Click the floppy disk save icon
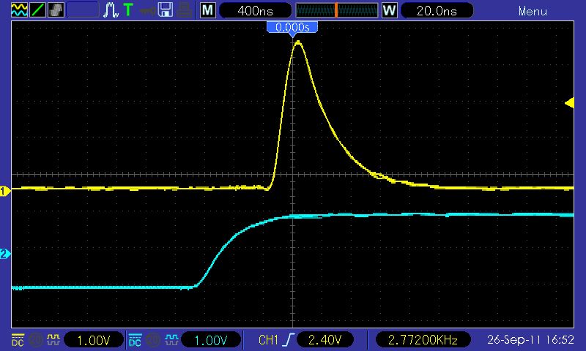This screenshot has width=586, height=351. (x=166, y=10)
